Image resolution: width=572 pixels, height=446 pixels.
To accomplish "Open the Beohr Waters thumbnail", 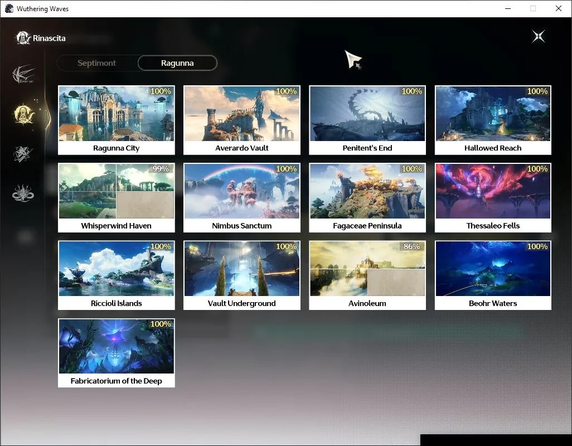I will [493, 269].
